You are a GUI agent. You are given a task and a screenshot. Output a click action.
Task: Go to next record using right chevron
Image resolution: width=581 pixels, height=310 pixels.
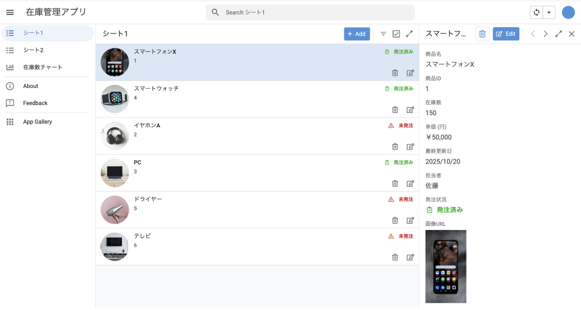coord(545,34)
